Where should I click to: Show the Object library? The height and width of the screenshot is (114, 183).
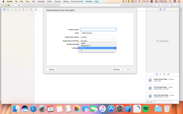click(164, 74)
